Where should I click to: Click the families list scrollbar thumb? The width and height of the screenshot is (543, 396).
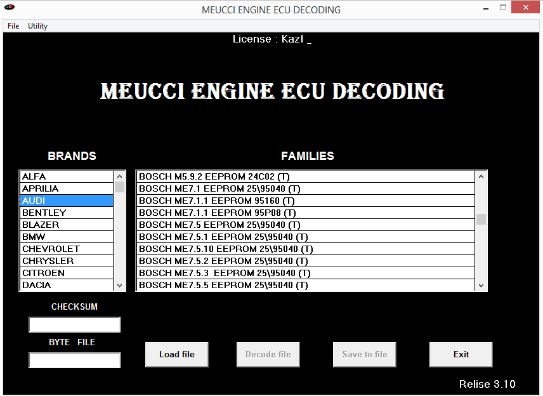(x=481, y=220)
